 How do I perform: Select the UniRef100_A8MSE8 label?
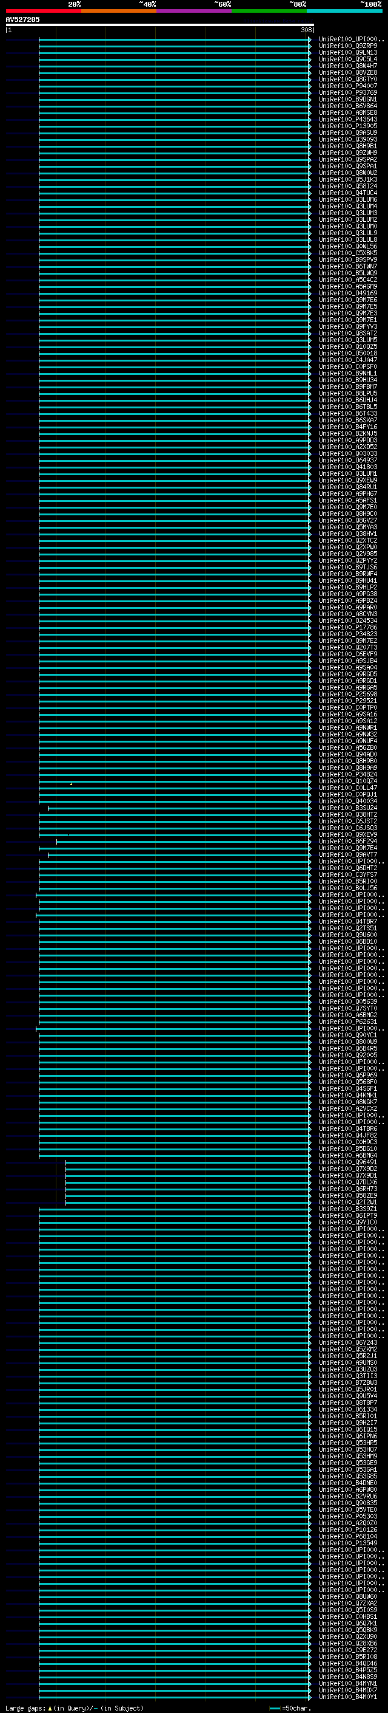coord(348,112)
